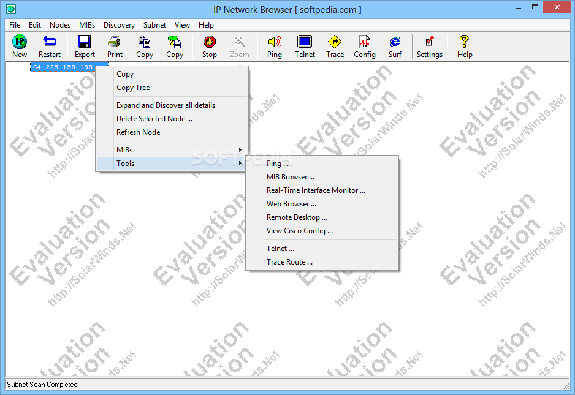The height and width of the screenshot is (395, 575).
Task: Choose Copy Tree in the context menu
Action: [172, 88]
